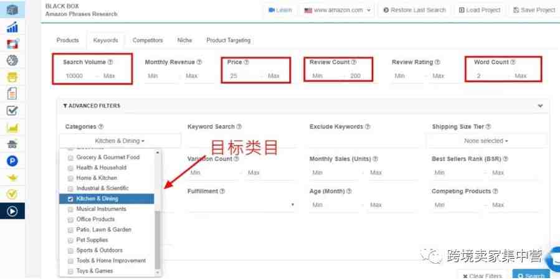Click the blue circled P sidebar icon

(x=12, y=161)
